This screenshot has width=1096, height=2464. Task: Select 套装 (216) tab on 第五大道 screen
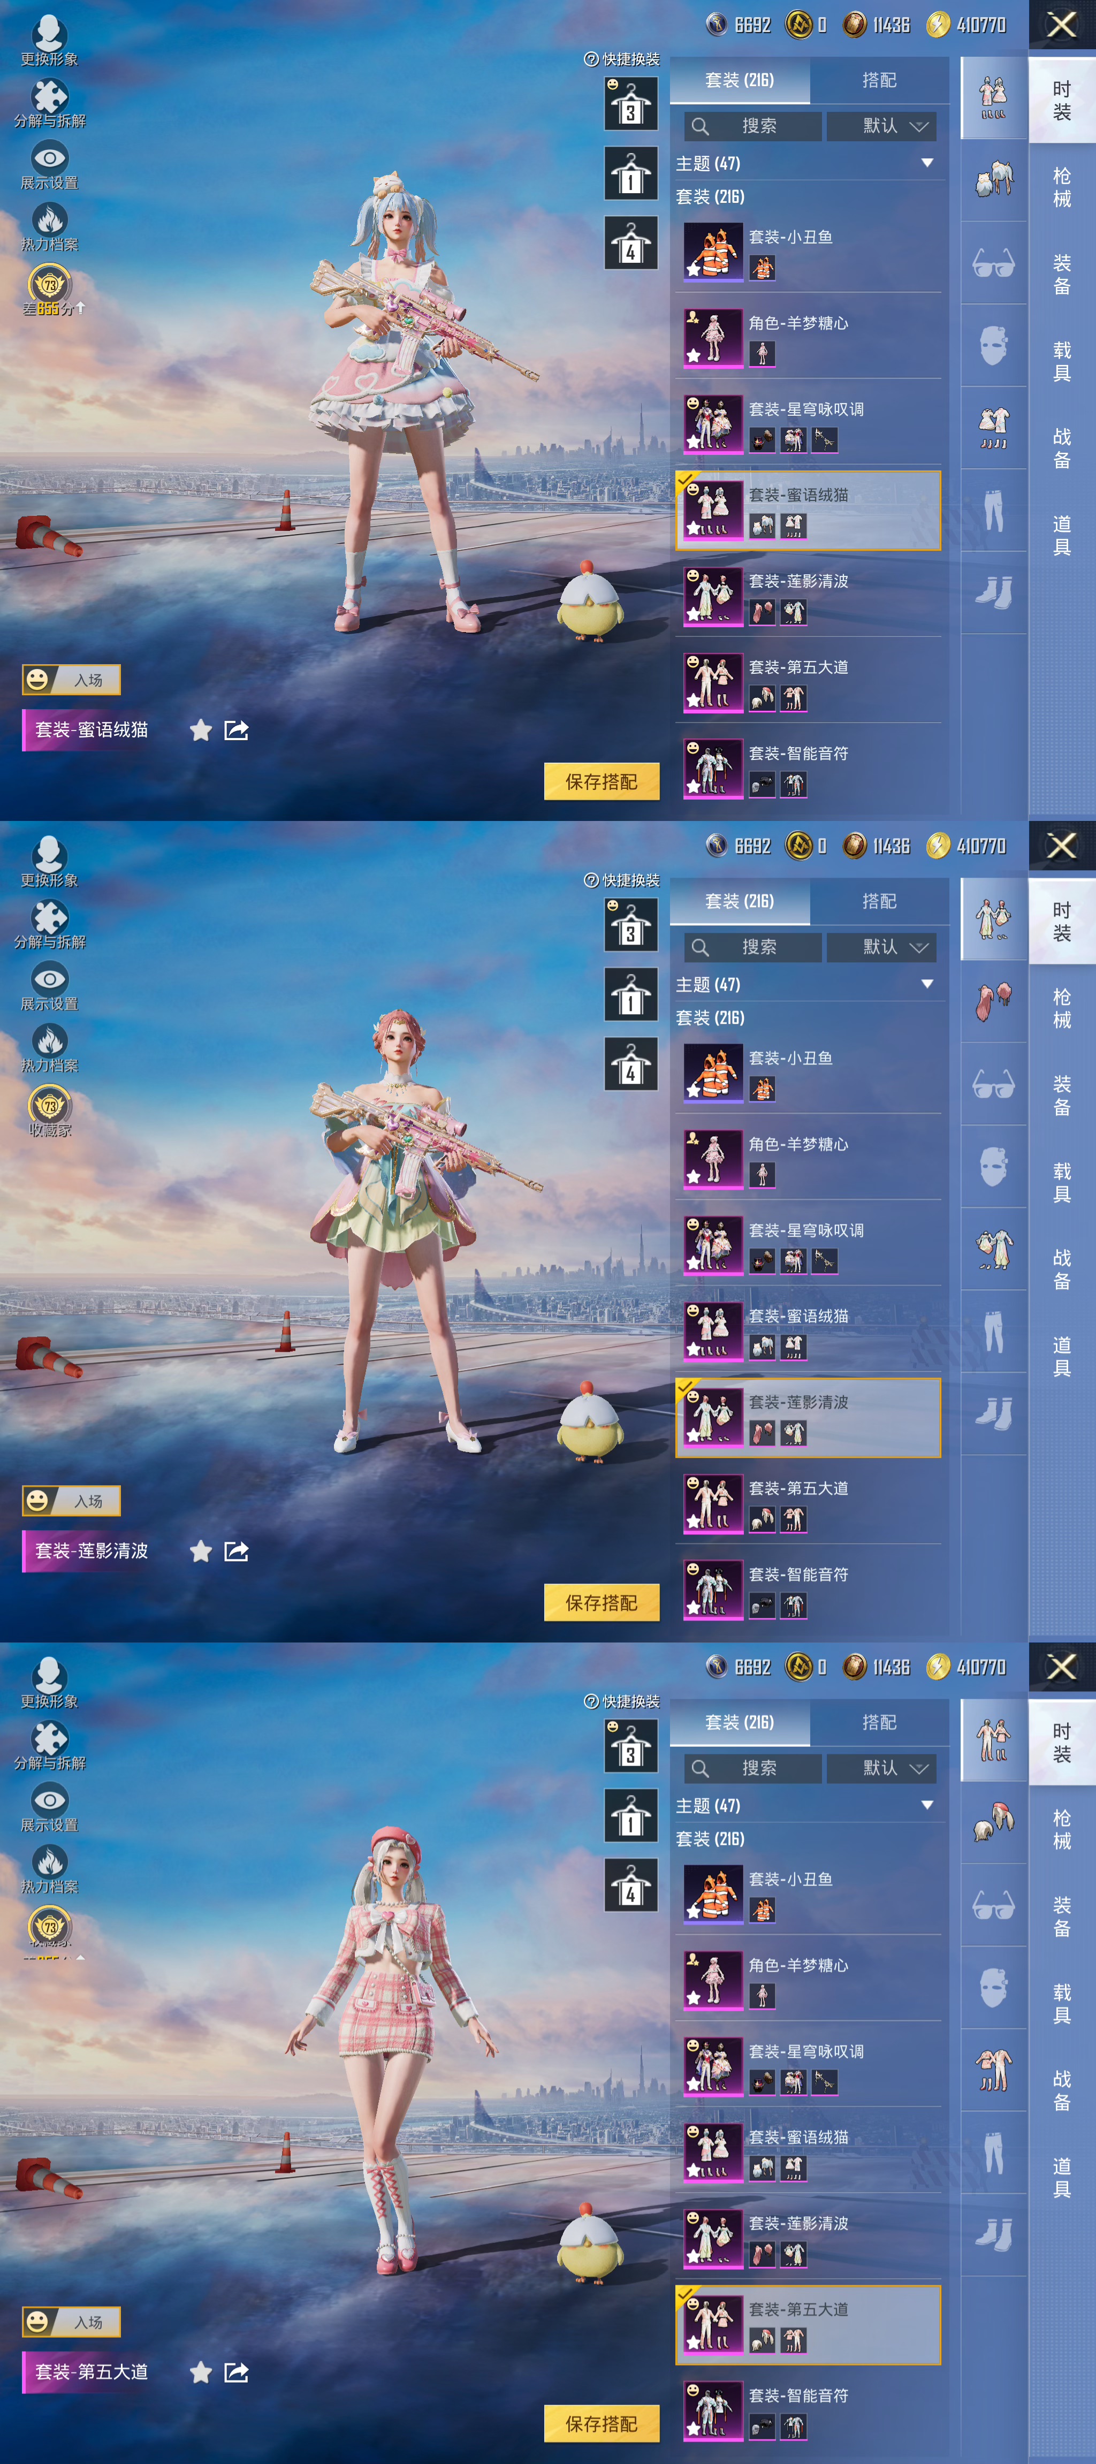pos(739,1723)
